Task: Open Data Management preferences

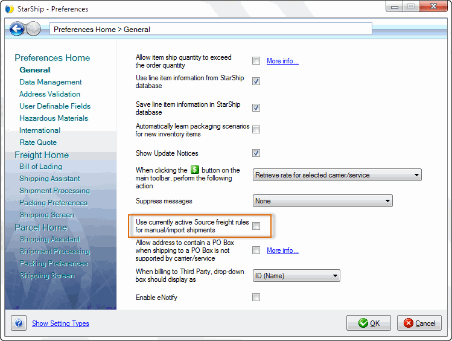Action: click(x=51, y=82)
